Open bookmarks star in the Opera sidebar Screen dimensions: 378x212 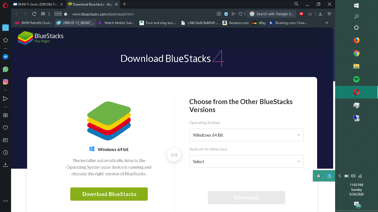[5, 40]
